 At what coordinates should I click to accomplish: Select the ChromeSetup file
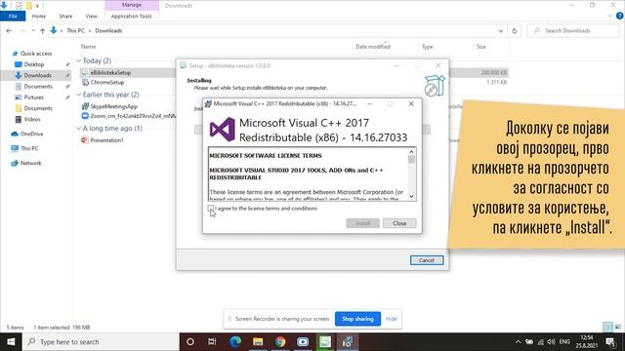pos(106,82)
